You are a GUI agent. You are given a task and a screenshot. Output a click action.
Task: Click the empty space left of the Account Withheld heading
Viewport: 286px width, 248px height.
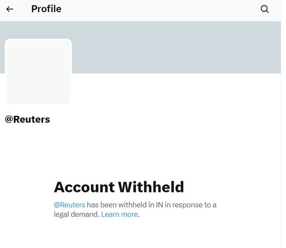[27, 187]
